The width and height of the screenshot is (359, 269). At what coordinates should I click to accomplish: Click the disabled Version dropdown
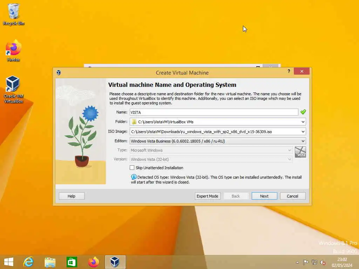211,159
